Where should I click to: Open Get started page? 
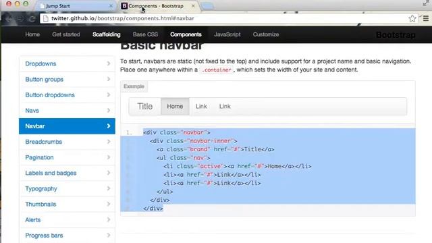click(x=66, y=34)
